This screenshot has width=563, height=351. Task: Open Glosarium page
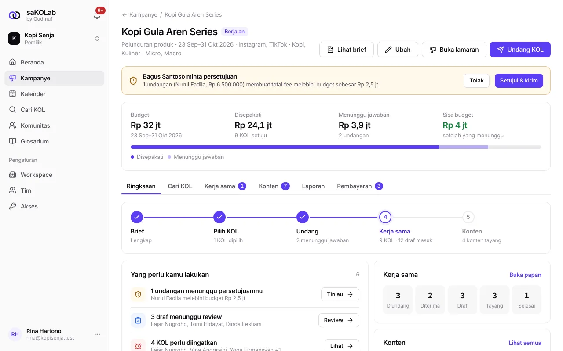click(54, 141)
